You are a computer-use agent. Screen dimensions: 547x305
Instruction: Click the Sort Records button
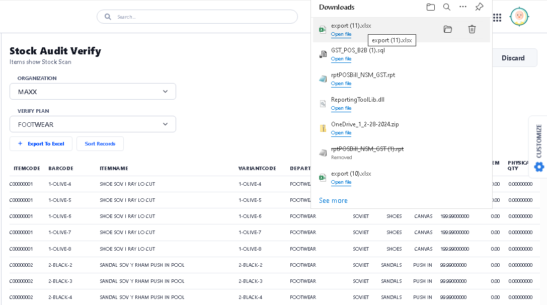coord(100,144)
